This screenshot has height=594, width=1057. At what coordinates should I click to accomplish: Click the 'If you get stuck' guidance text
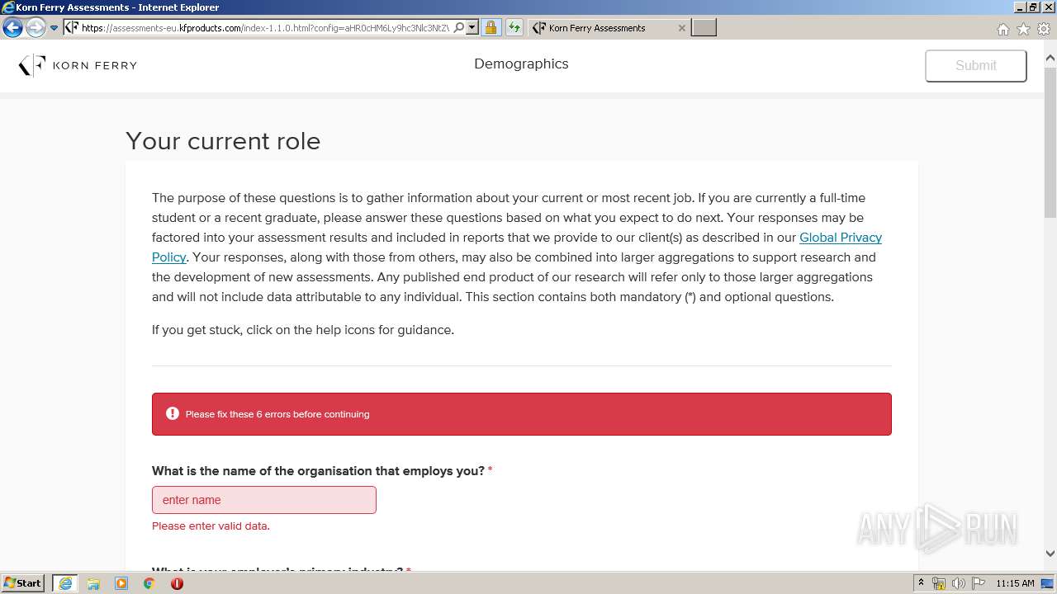303,330
